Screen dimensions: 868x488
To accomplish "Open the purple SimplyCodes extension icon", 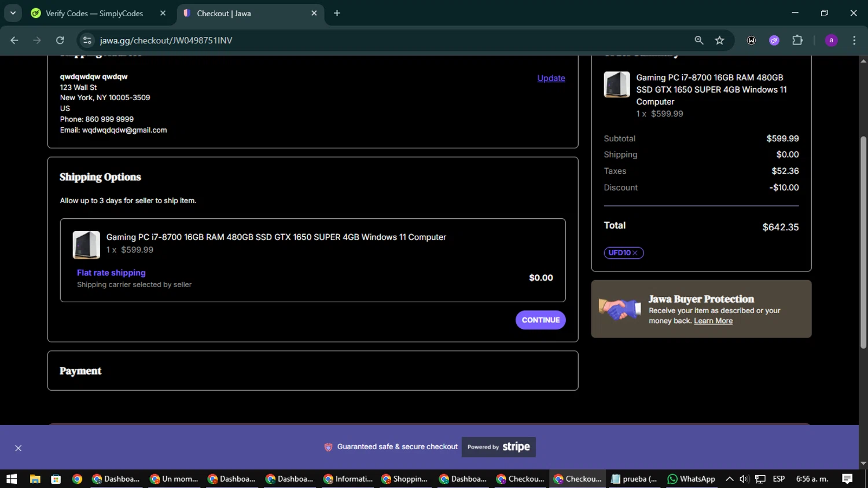I will click(774, 41).
